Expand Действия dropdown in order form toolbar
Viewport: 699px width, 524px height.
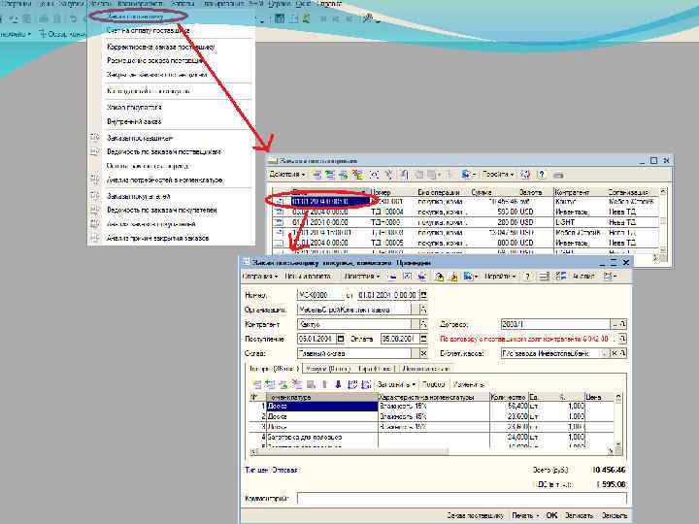pyautogui.click(x=362, y=277)
